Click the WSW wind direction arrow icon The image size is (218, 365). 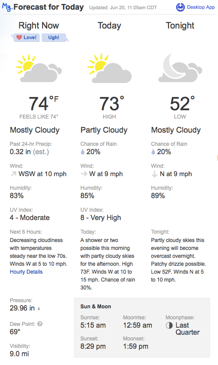point(14,173)
